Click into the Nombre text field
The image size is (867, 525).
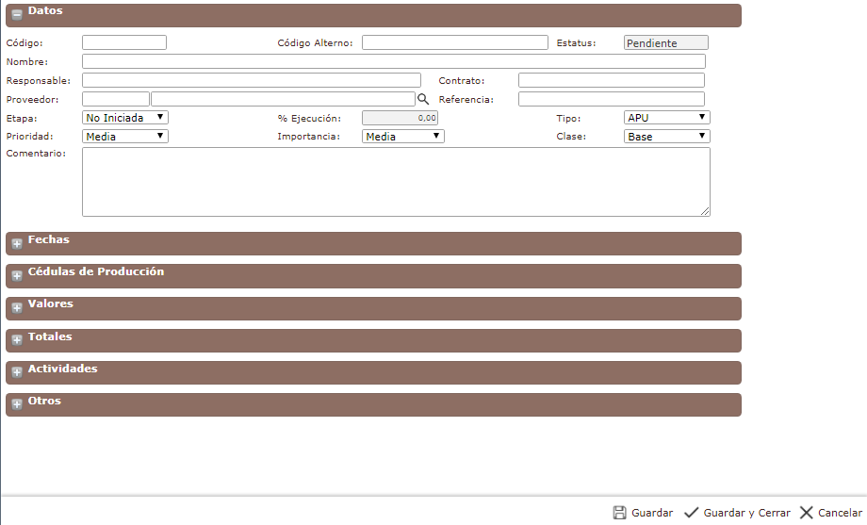[393, 61]
